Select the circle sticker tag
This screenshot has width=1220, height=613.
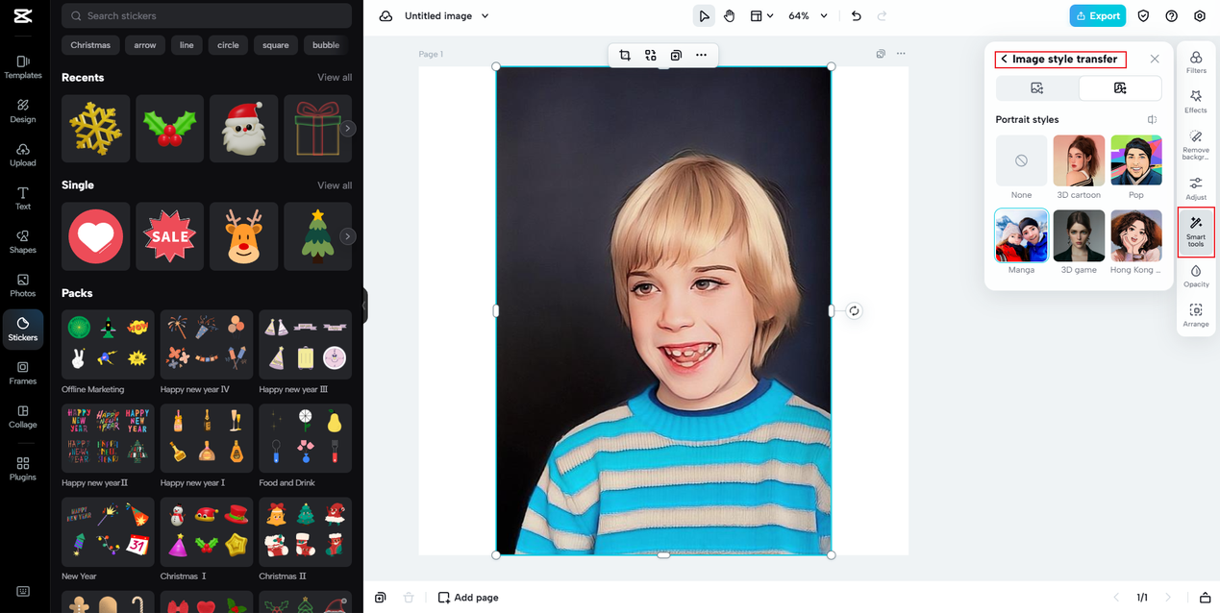pyautogui.click(x=228, y=45)
